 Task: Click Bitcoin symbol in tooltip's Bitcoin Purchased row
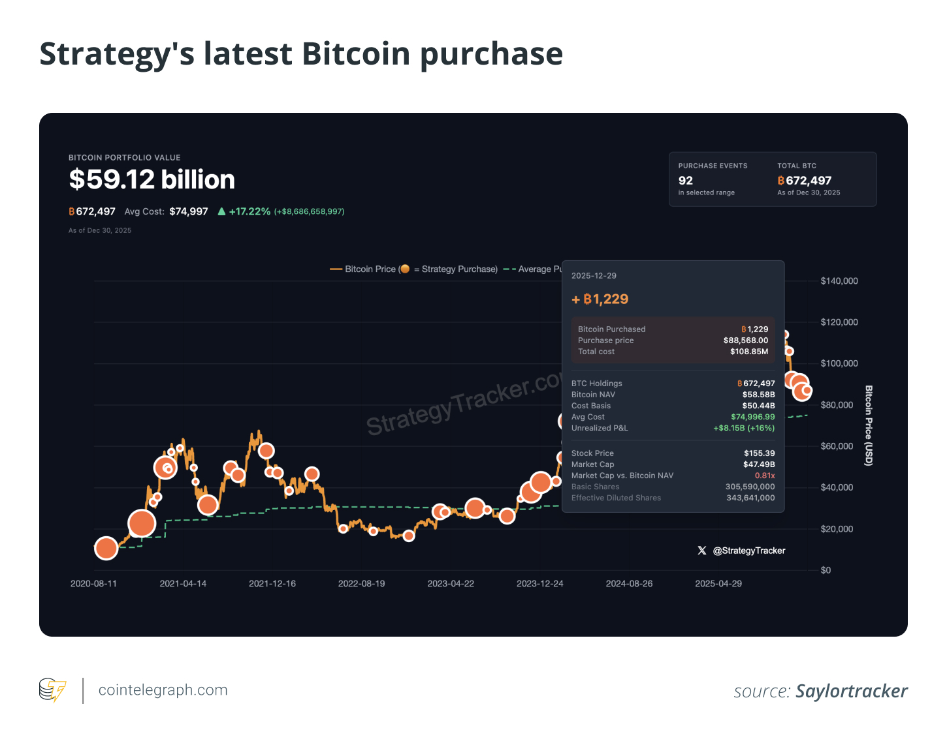[744, 329]
